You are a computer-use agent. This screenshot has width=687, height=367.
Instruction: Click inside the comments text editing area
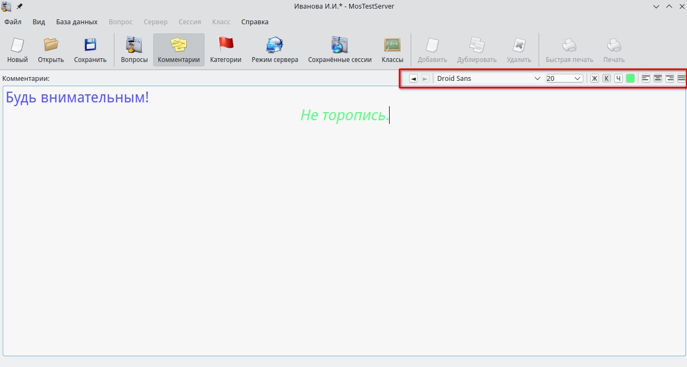click(x=343, y=226)
